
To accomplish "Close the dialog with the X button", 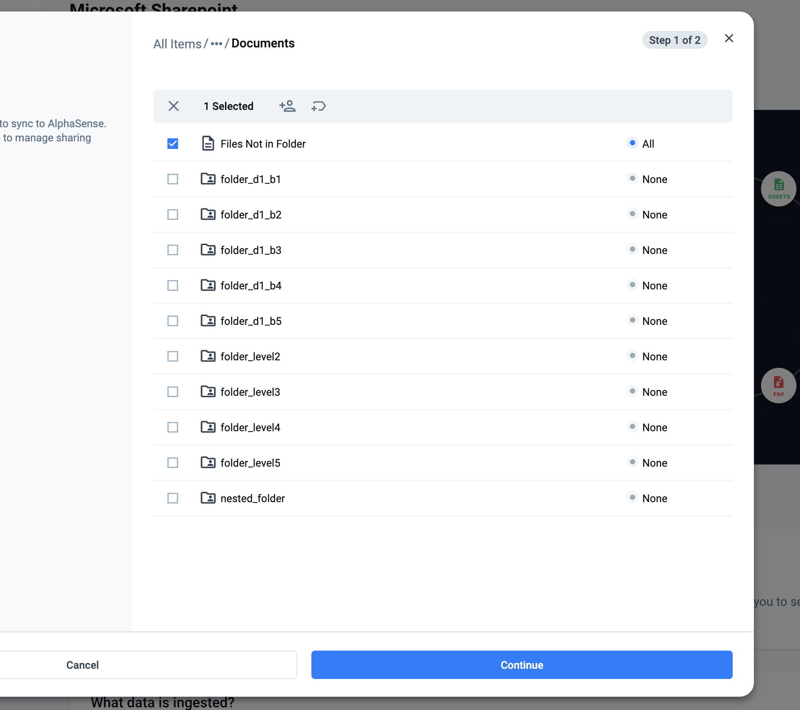I will [x=729, y=39].
